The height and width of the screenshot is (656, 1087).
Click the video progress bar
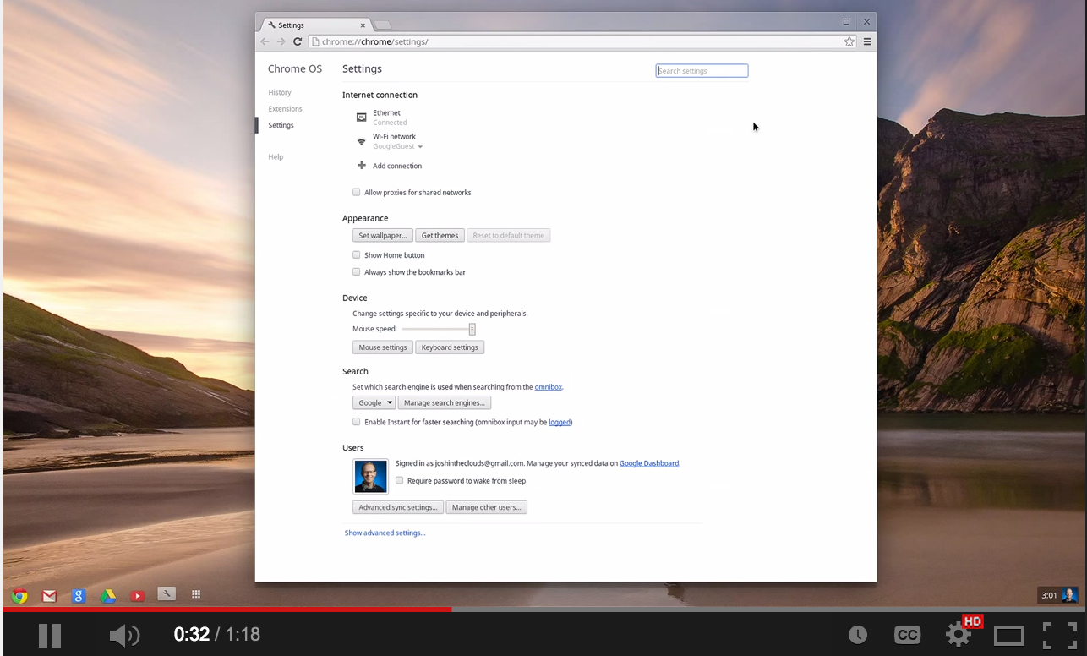pos(543,609)
